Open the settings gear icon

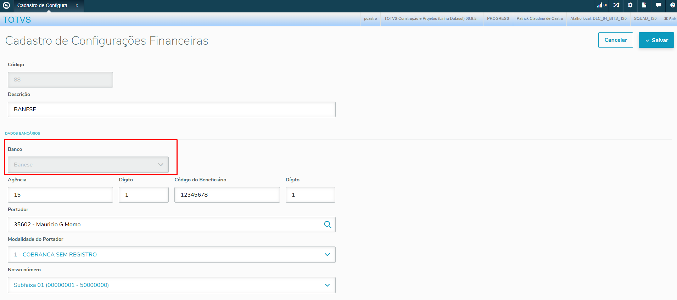(630, 5)
